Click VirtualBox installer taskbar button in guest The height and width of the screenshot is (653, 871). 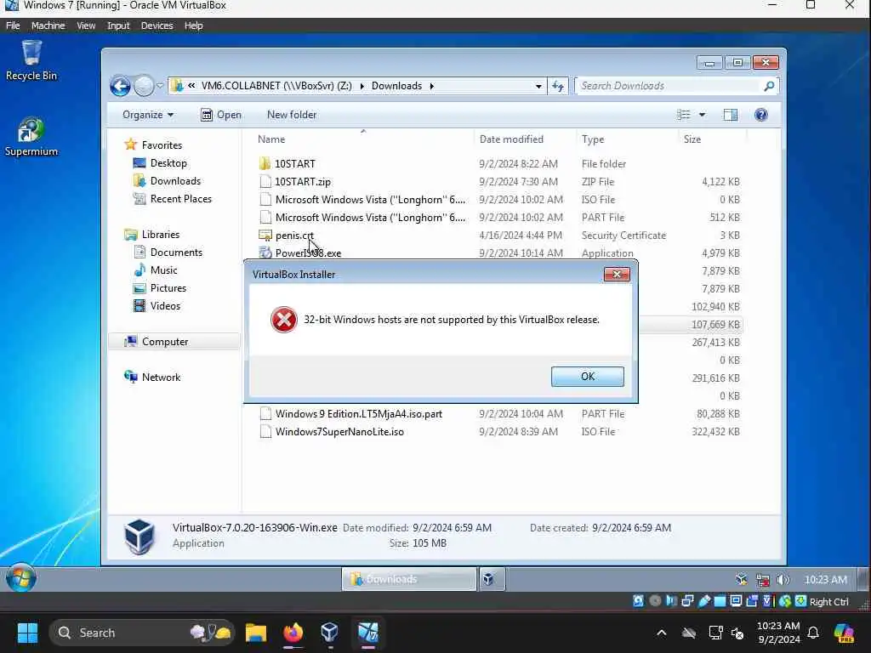tap(492, 579)
